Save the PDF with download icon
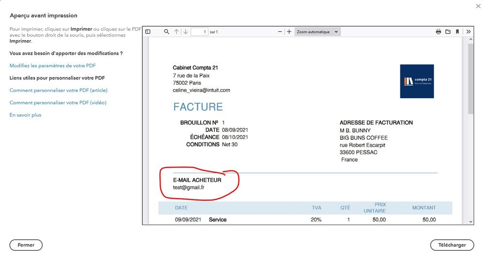This screenshot has height=259, width=483. (x=448, y=32)
